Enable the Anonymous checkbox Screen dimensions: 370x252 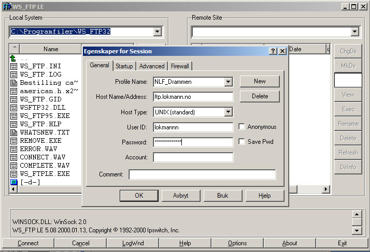[242, 127]
